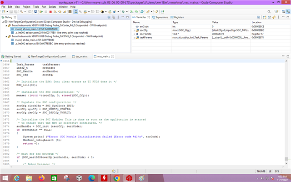Click Collapse All icon in Debug panel

pyautogui.click(x=109, y=17)
